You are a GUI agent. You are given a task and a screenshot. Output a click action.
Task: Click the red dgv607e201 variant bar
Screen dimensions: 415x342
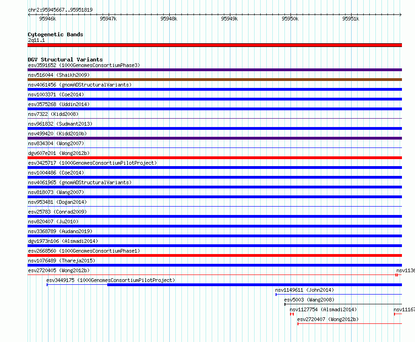tap(214, 158)
